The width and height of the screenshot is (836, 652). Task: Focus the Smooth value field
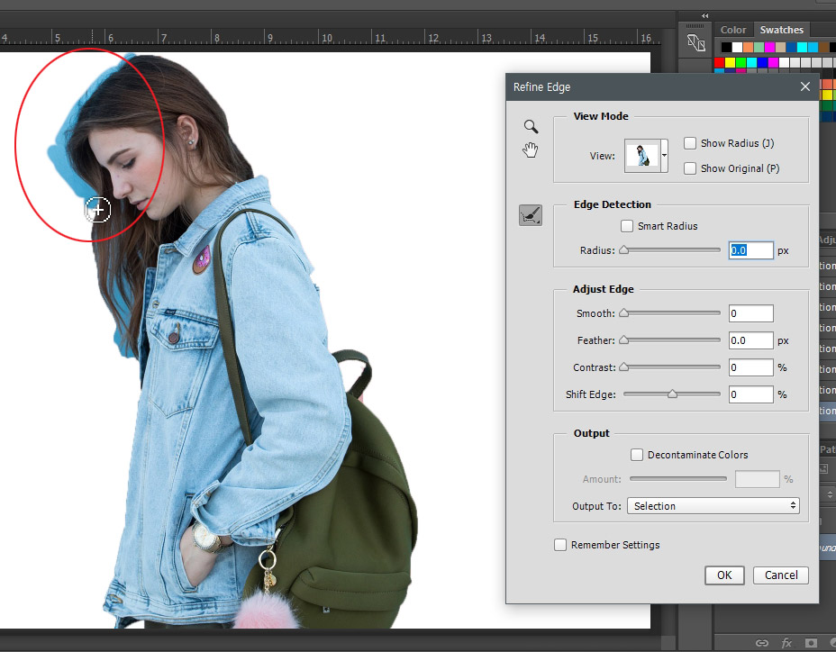[x=751, y=313]
